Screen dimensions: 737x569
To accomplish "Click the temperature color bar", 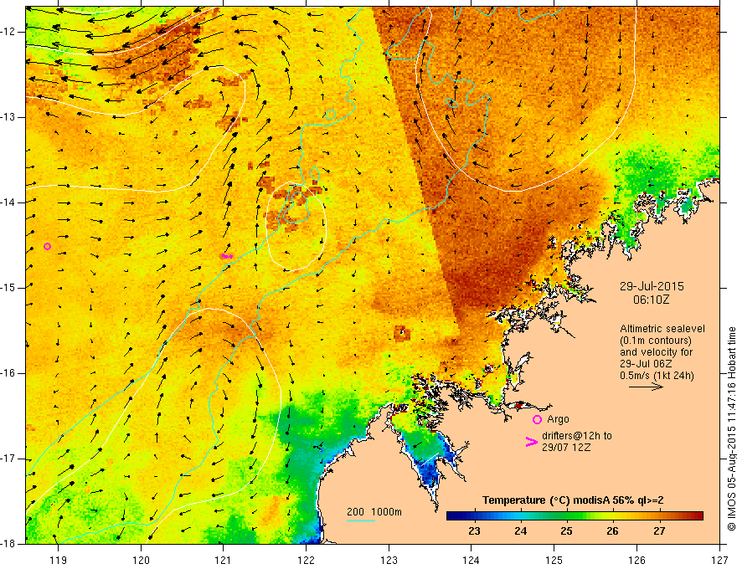I will 575,516.
